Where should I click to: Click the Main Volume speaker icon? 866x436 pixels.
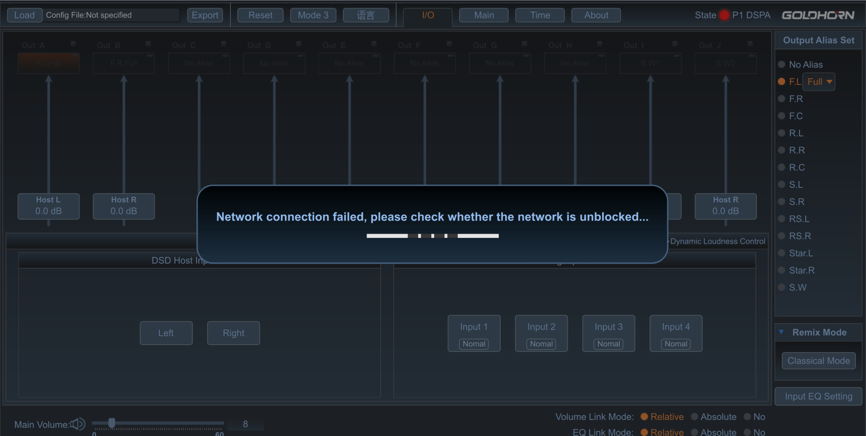coord(78,424)
